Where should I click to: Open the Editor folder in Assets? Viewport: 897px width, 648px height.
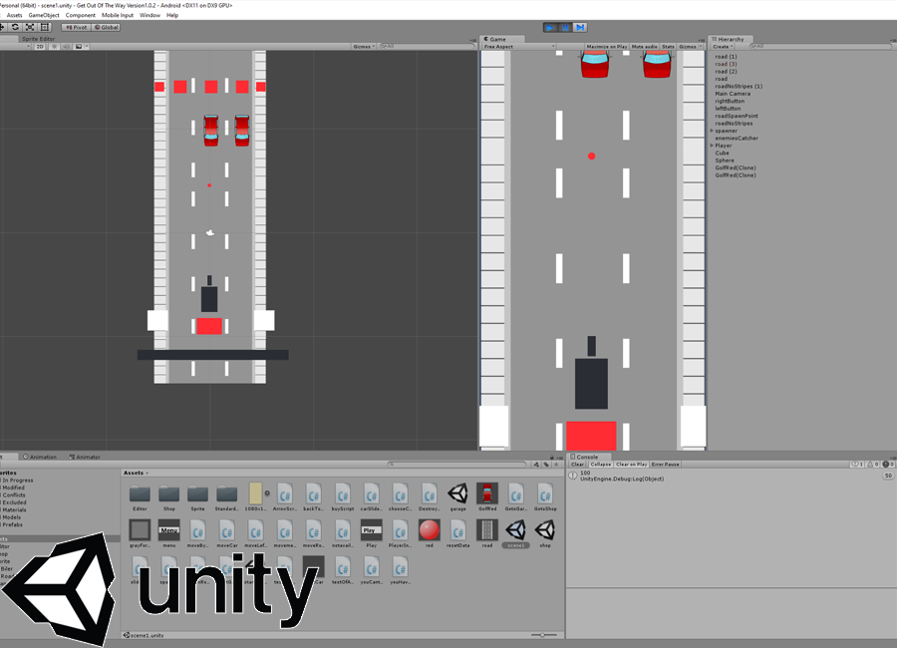pyautogui.click(x=140, y=492)
